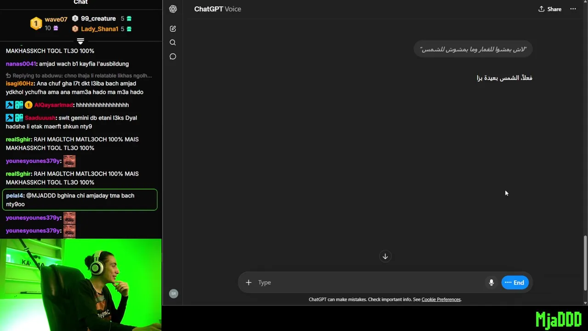Screen dimensions: 588x331
Task: Select the Arabic assistant reply text
Action: pyautogui.click(x=504, y=78)
